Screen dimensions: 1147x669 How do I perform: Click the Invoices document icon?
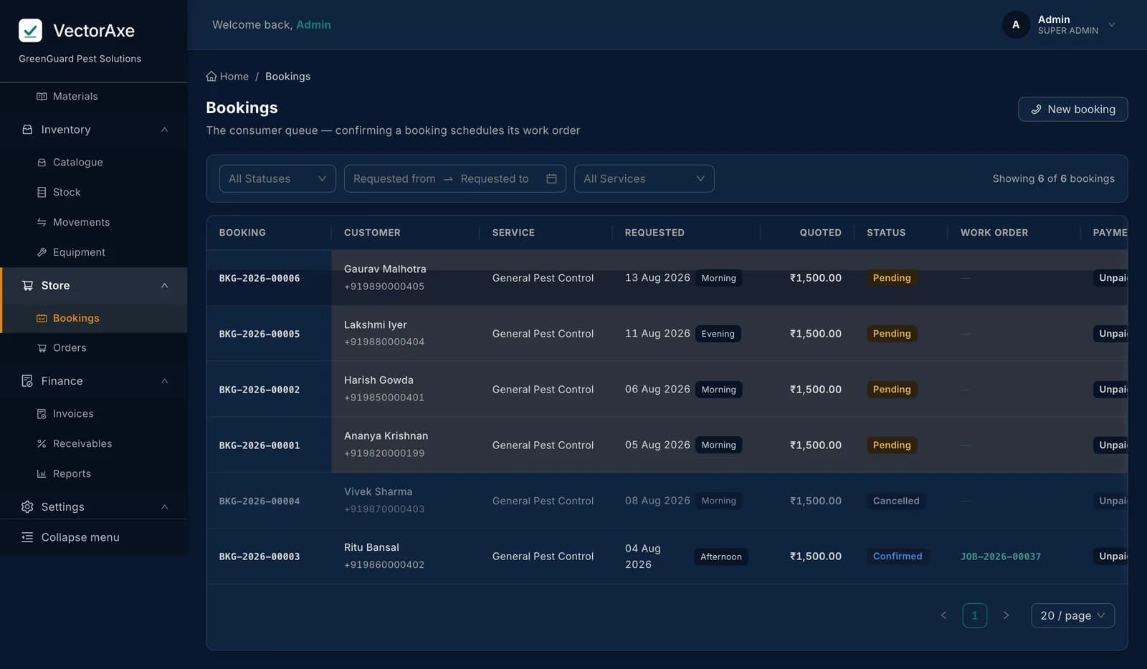(42, 414)
